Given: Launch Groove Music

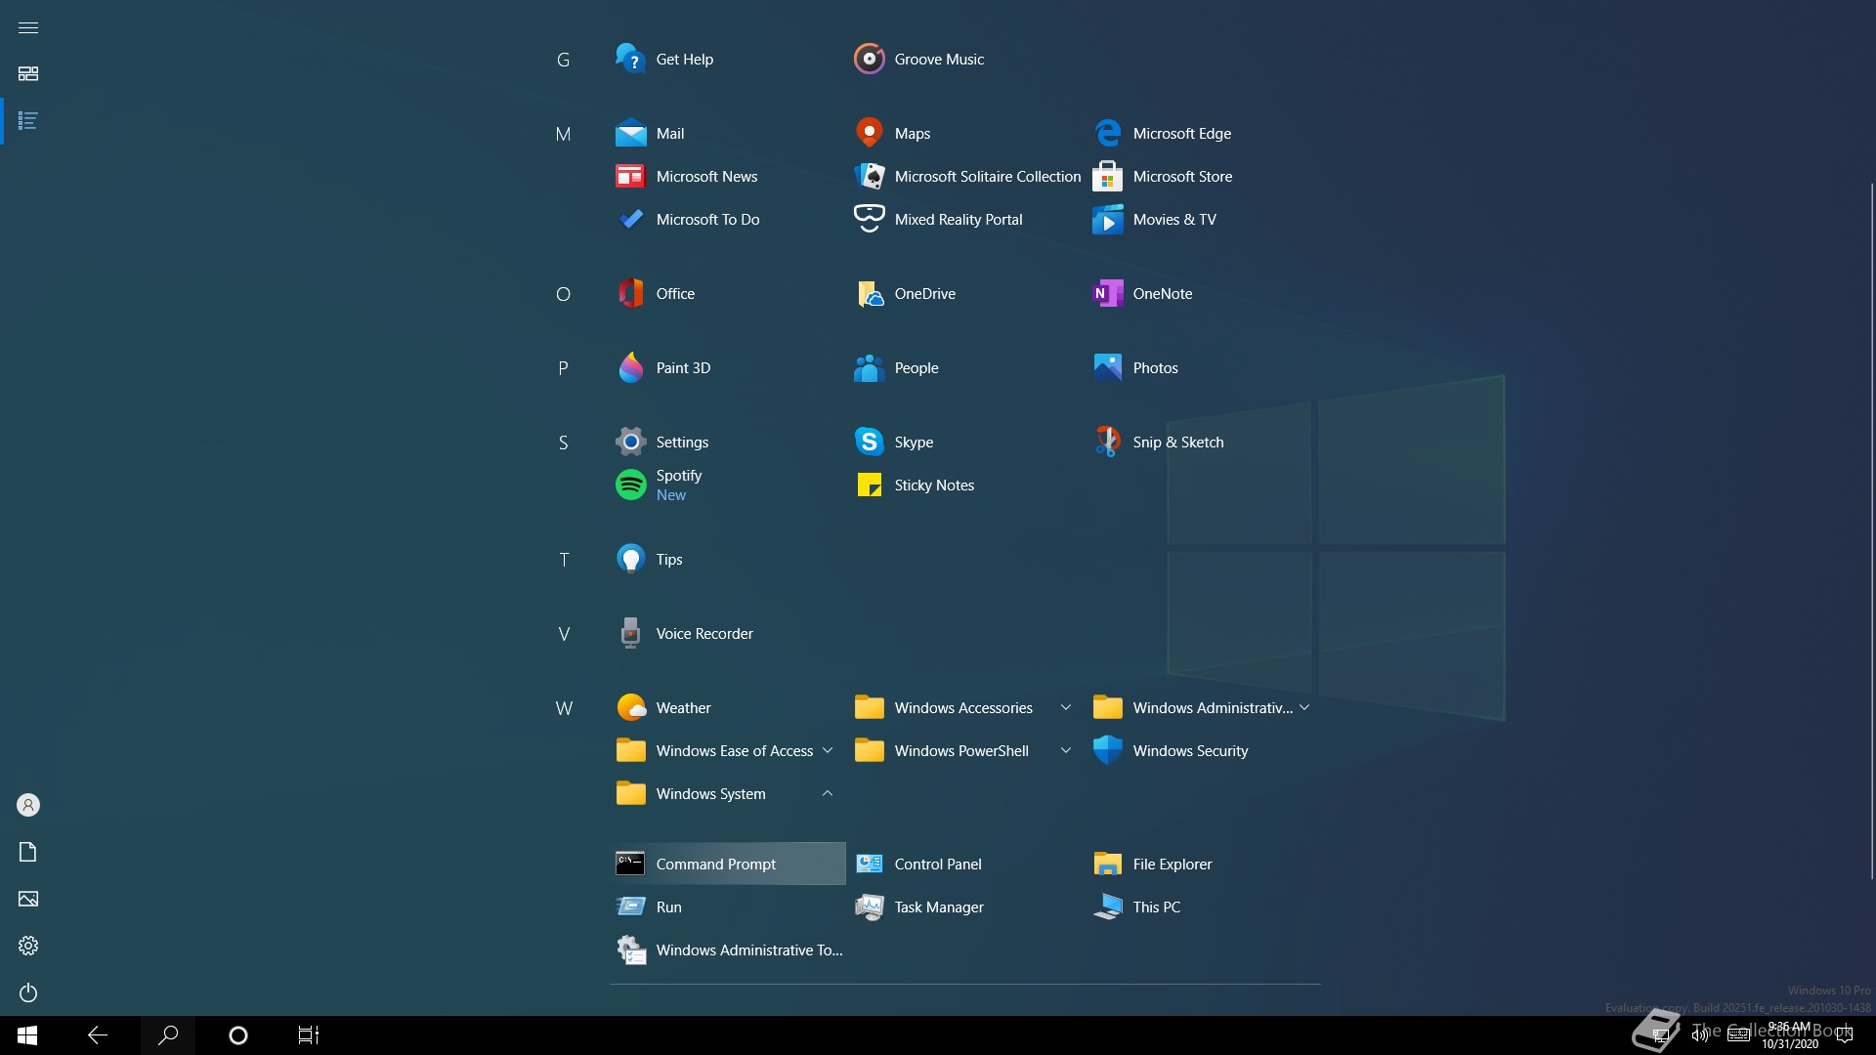Looking at the screenshot, I should click(x=965, y=59).
